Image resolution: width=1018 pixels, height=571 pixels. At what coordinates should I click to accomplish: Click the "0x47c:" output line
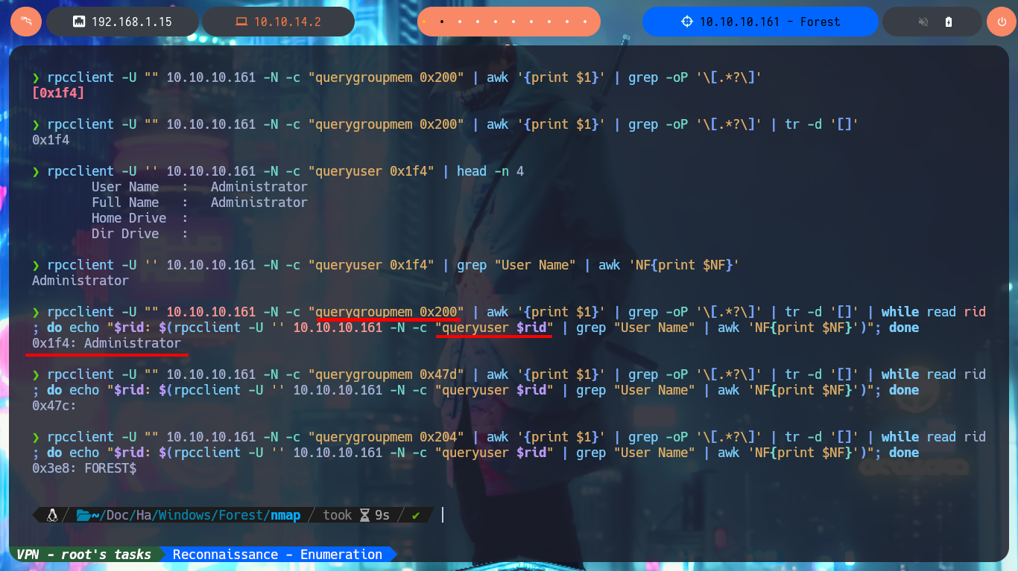click(x=54, y=406)
